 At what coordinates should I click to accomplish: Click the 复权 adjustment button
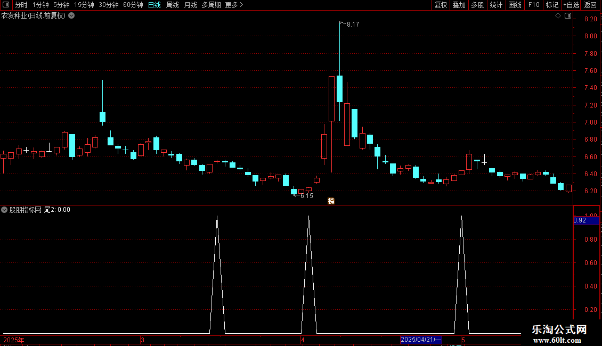(x=441, y=5)
